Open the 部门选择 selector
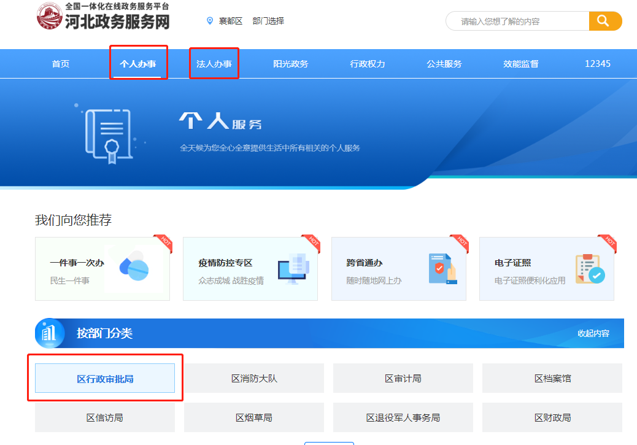The image size is (637, 445). [268, 20]
